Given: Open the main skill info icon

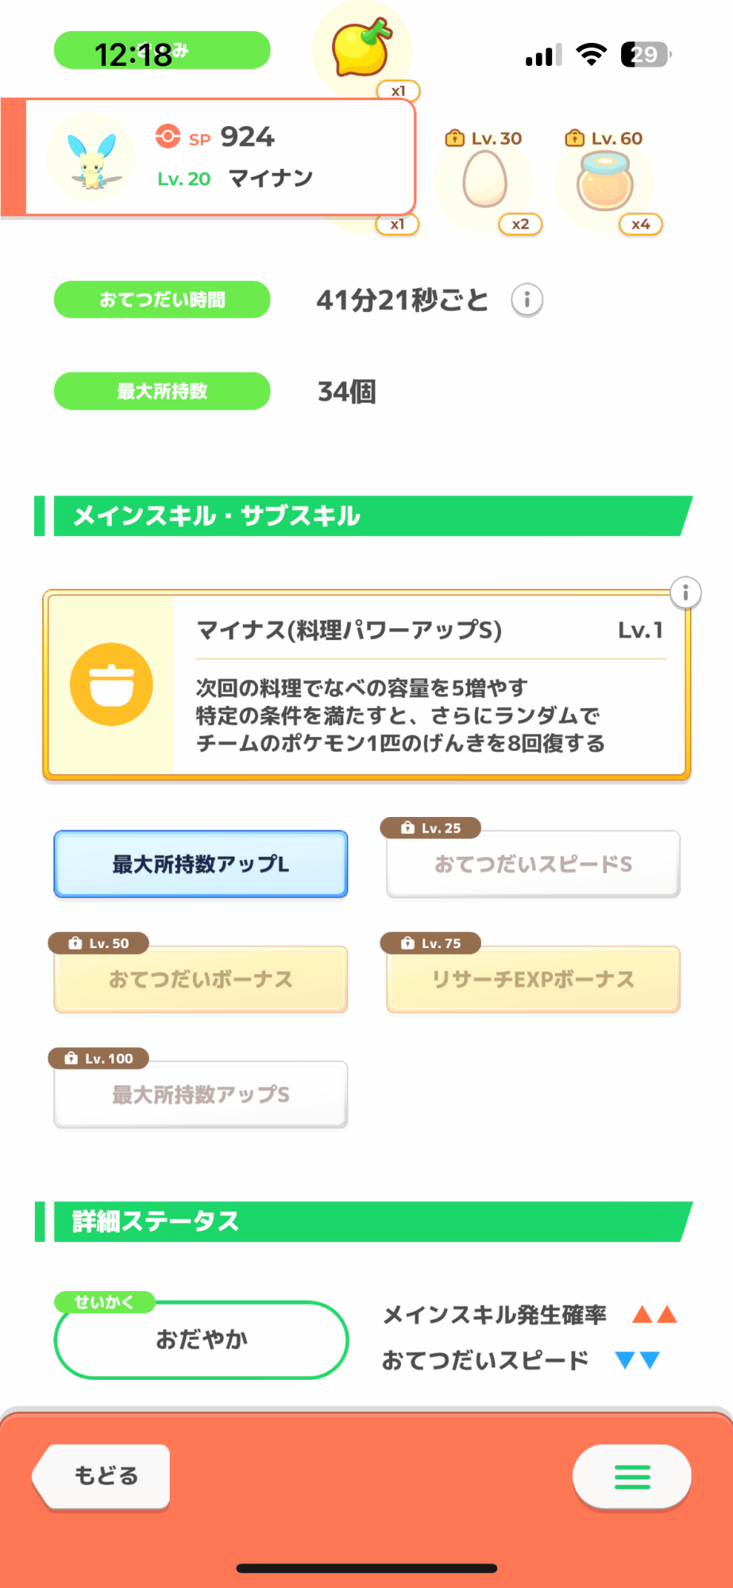Looking at the screenshot, I should pyautogui.click(x=685, y=592).
